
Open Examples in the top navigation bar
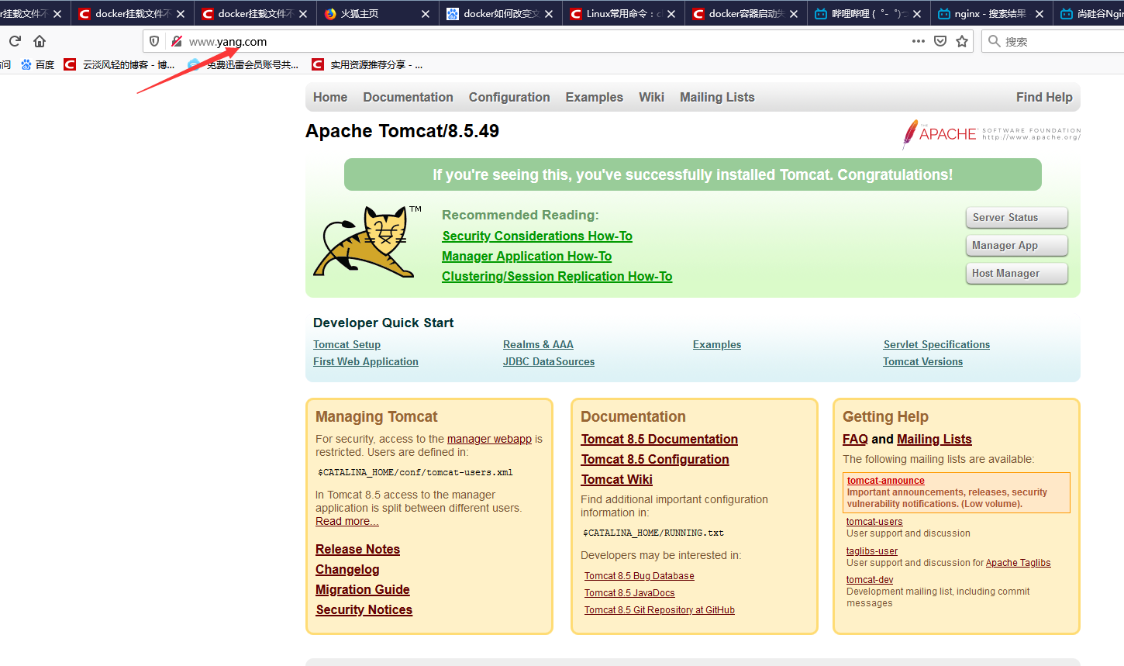(x=595, y=97)
